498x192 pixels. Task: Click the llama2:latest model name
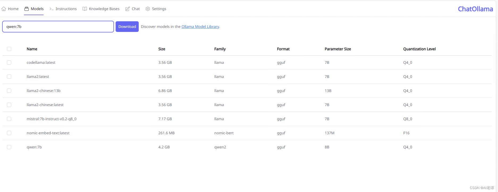38,77
